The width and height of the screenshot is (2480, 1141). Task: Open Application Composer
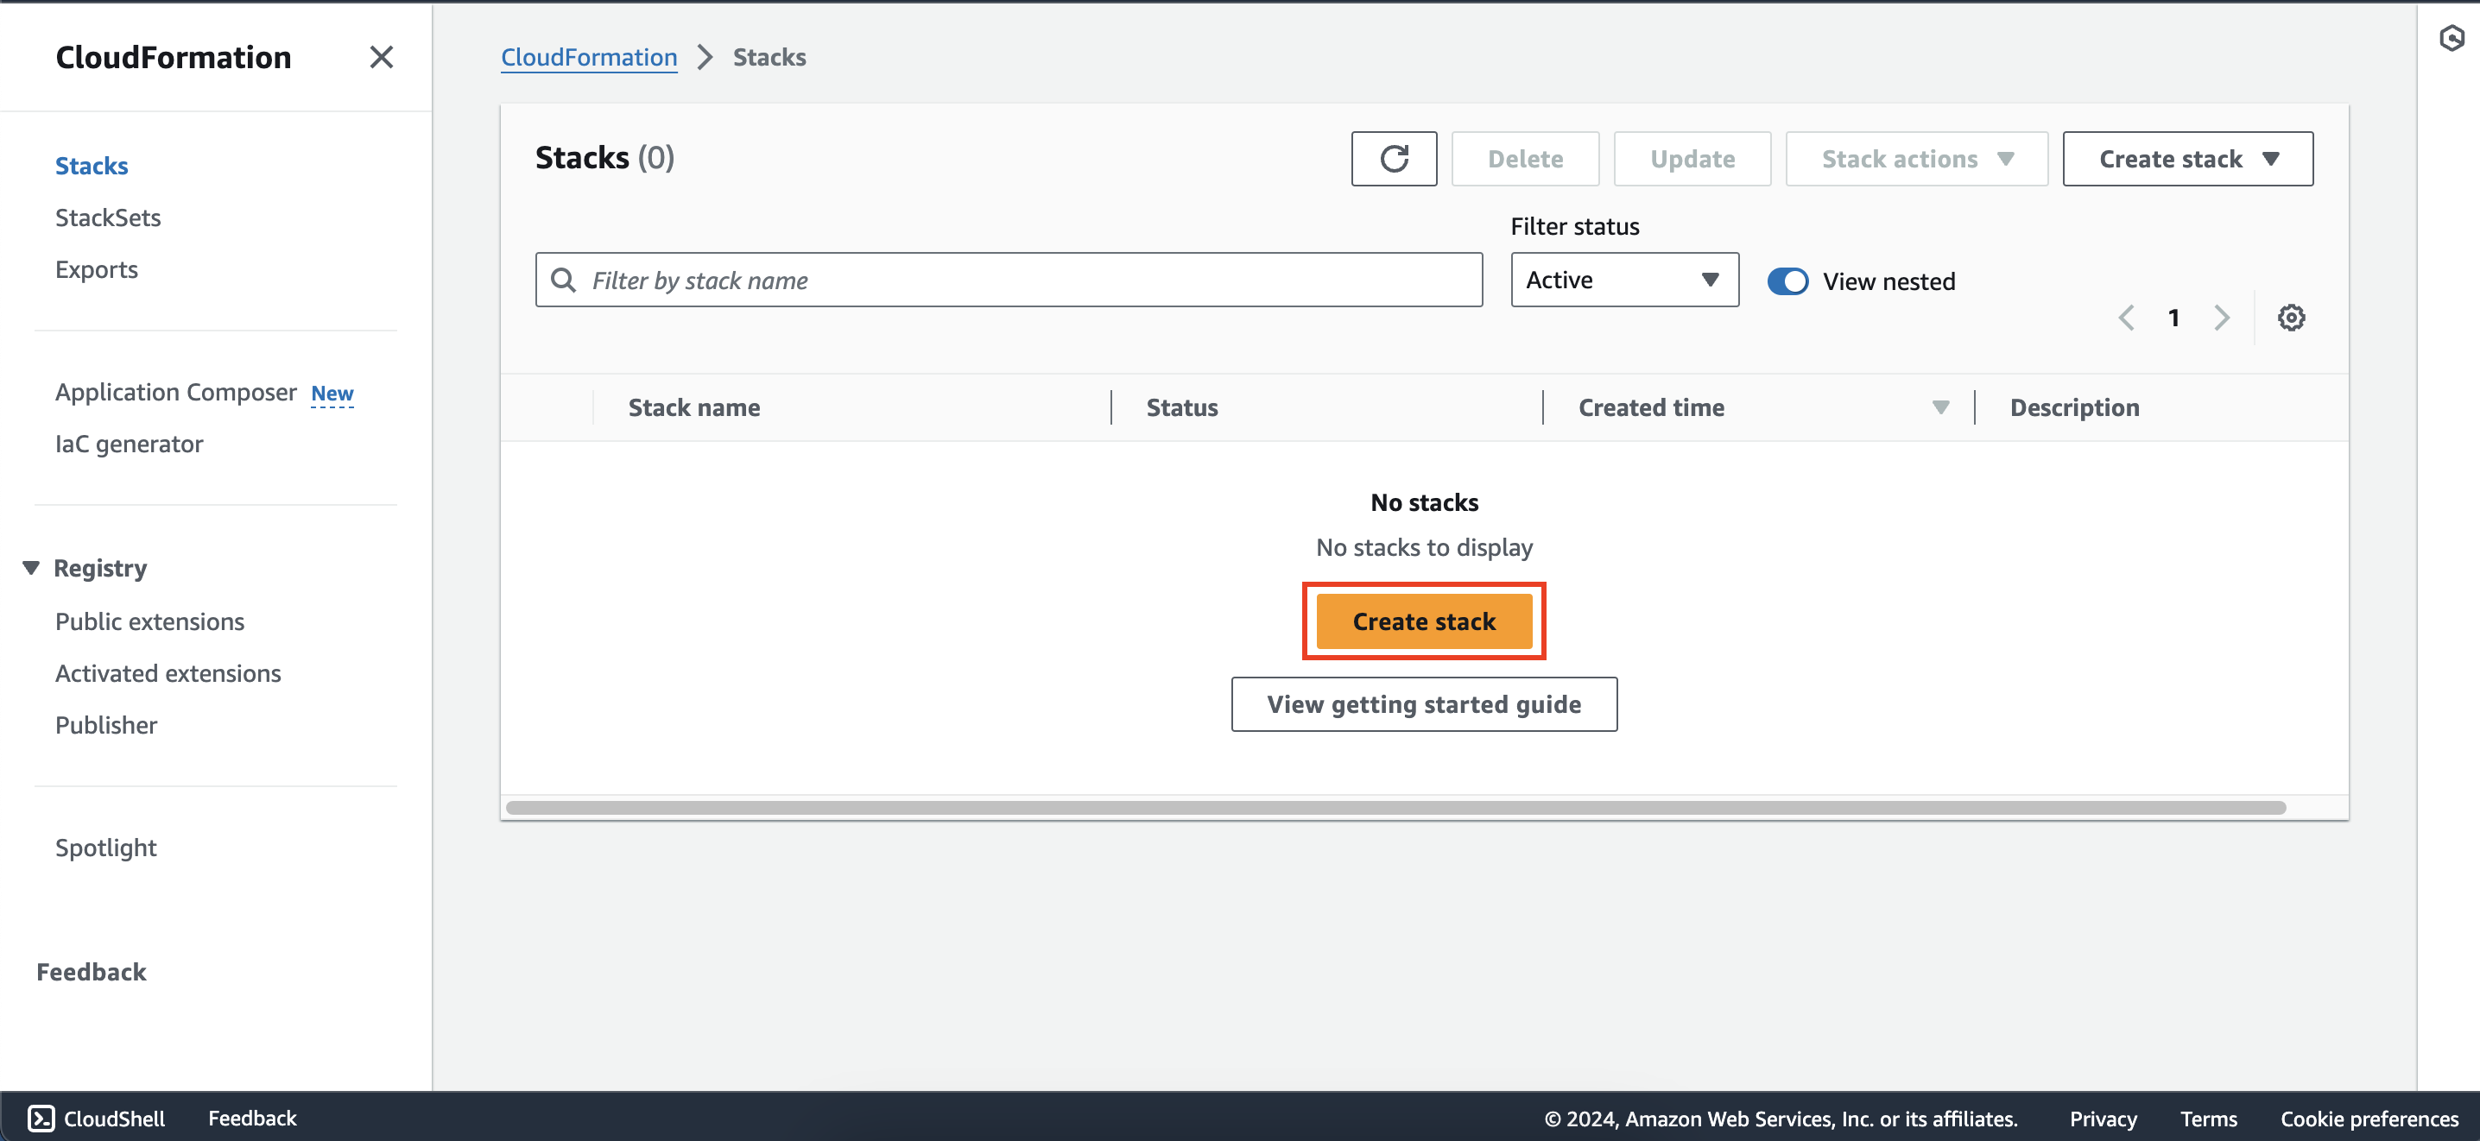[x=176, y=393]
